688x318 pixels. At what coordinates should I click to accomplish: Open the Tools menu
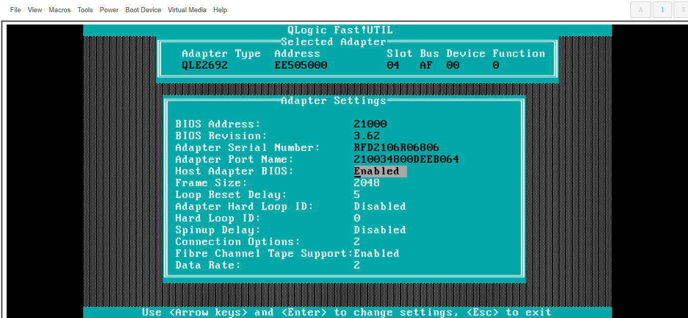(x=85, y=10)
